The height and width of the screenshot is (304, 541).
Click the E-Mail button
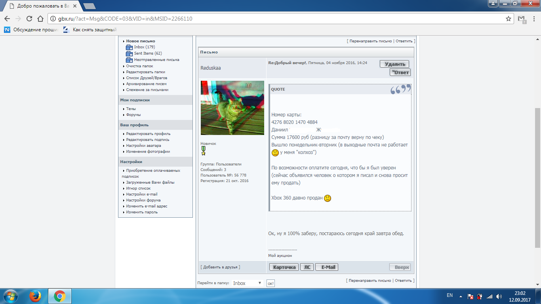(327, 267)
